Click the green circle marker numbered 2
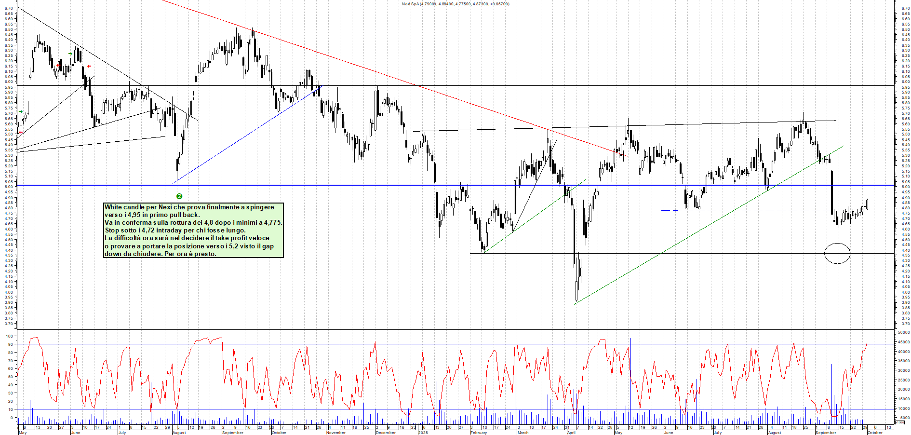The height and width of the screenshot is (435, 911). point(179,196)
